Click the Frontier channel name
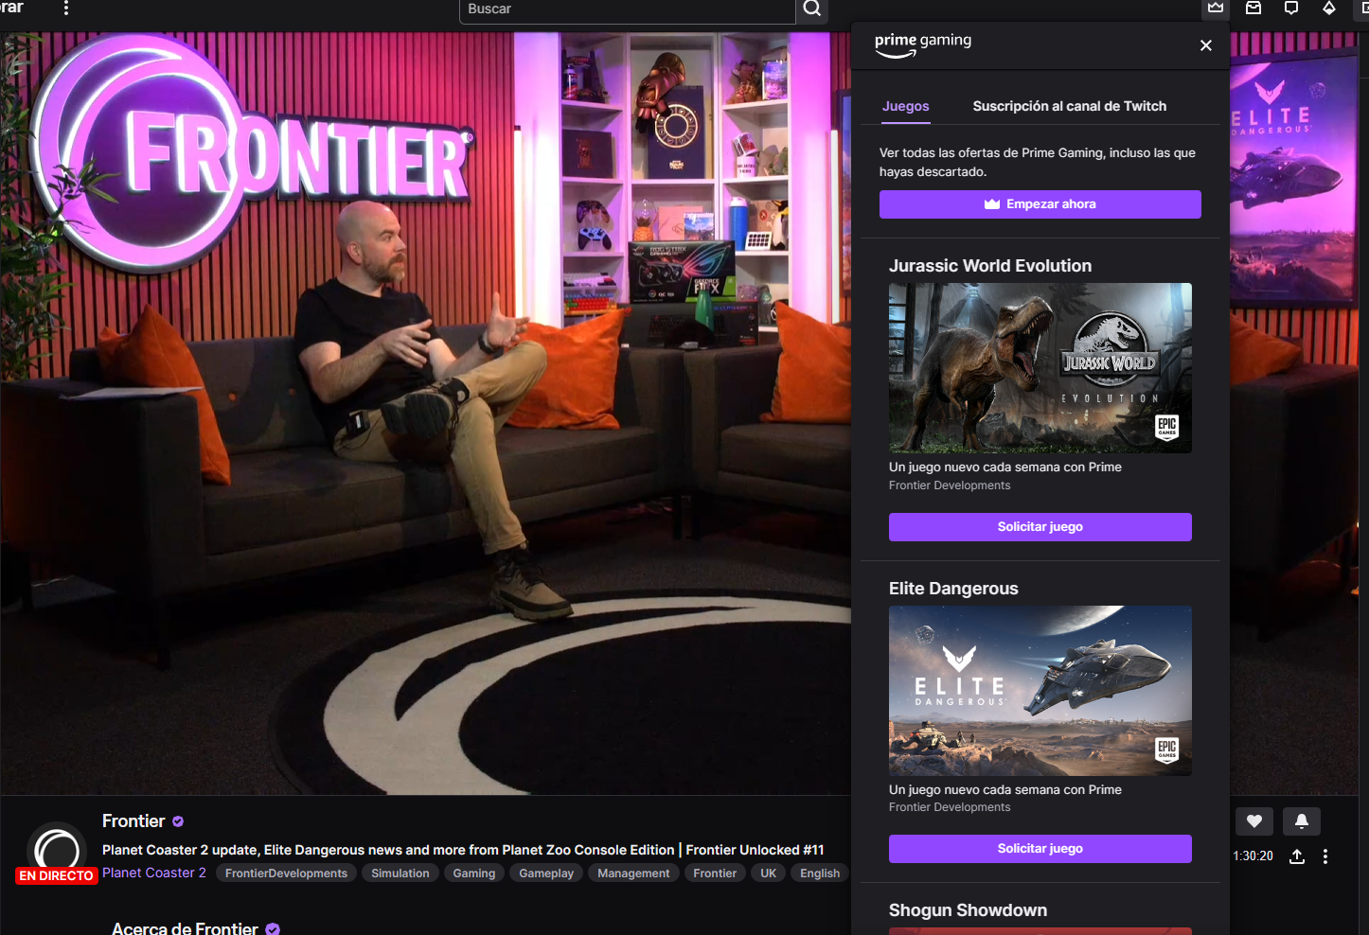The image size is (1369, 935). pyautogui.click(x=133, y=821)
